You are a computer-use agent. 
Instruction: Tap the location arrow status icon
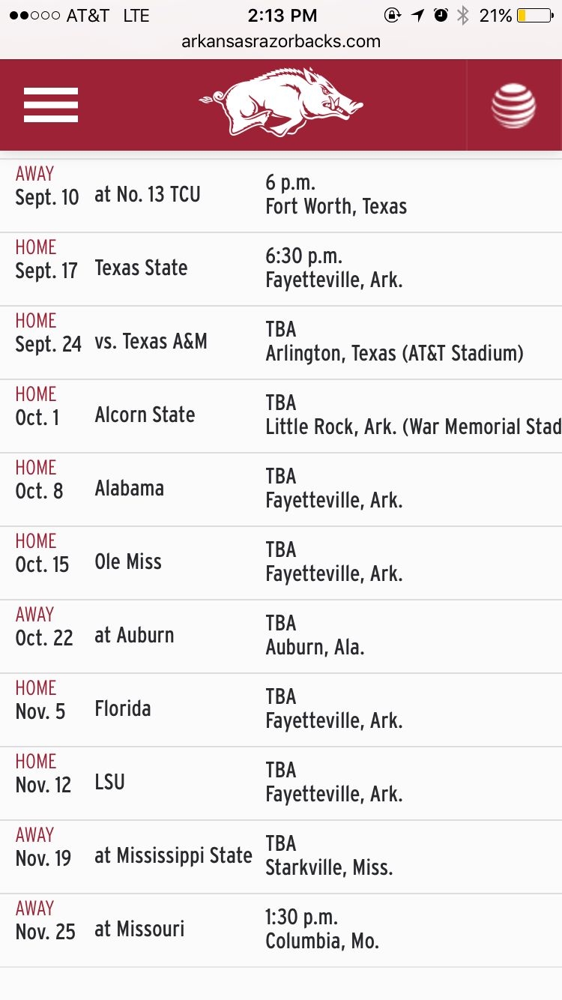pos(417,16)
